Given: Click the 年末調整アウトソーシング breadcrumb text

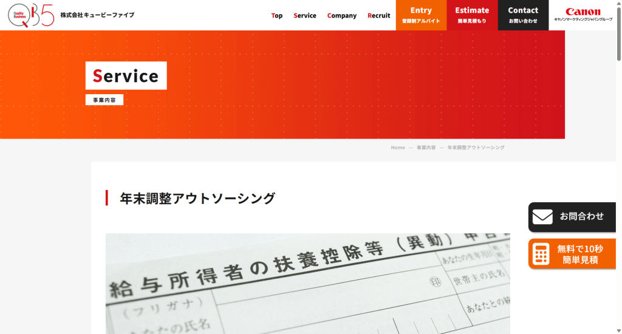Looking at the screenshot, I should [476, 148].
